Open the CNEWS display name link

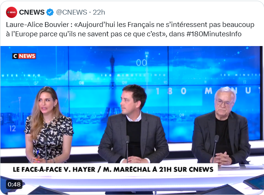[x=32, y=12]
